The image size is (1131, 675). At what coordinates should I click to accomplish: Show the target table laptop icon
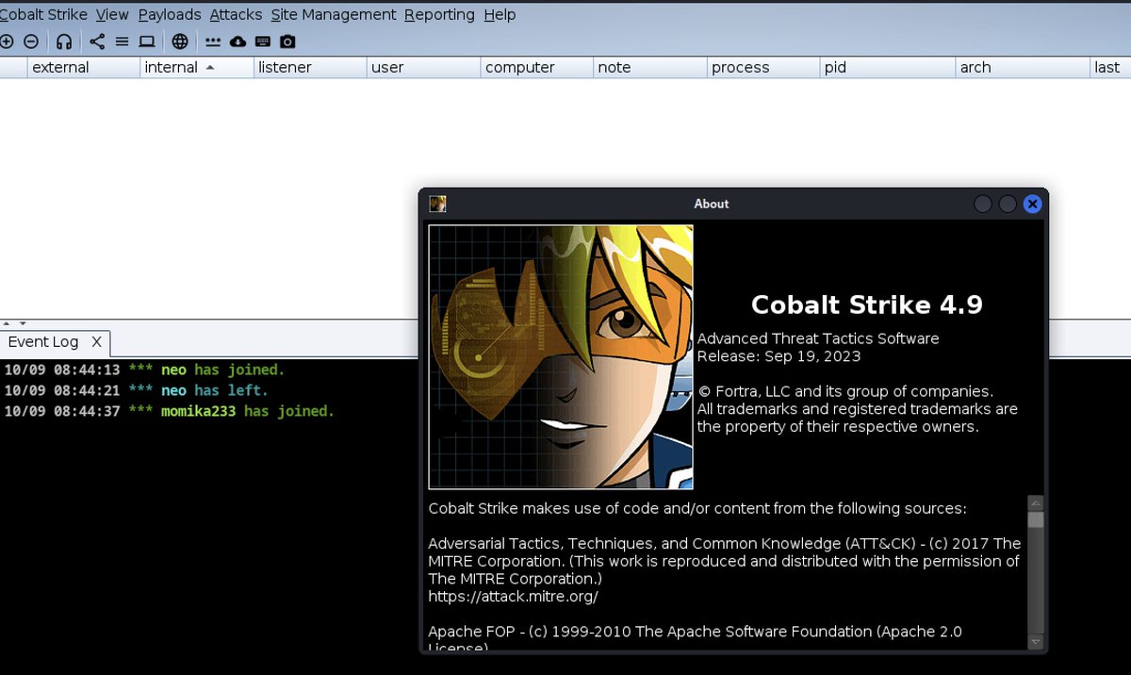[147, 41]
